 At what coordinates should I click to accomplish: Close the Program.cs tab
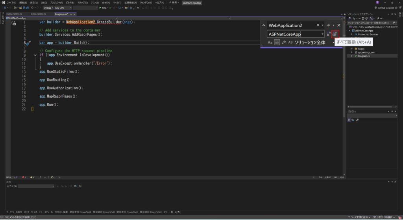tap(74, 14)
